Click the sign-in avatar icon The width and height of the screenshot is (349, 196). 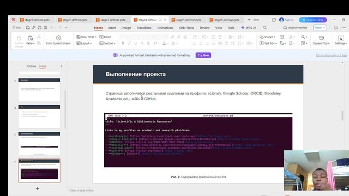click(x=281, y=20)
